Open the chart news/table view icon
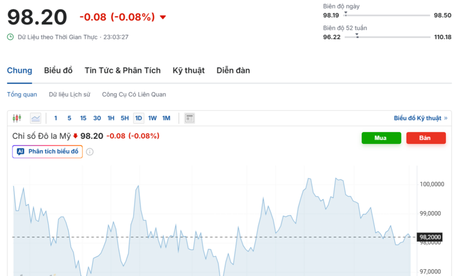This screenshot has height=276, width=455. pos(190,118)
